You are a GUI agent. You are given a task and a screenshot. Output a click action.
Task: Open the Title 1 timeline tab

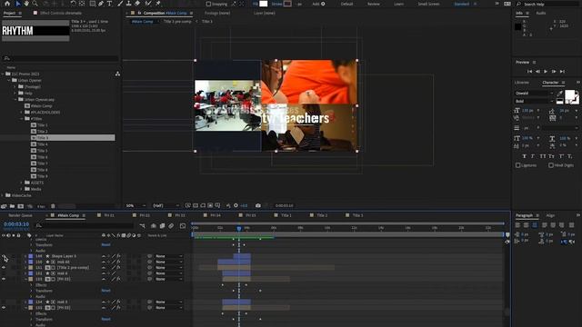286,215
